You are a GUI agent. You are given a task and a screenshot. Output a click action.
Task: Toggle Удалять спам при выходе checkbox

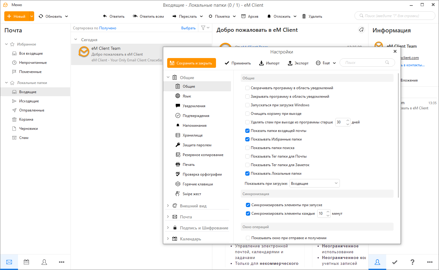click(x=247, y=122)
